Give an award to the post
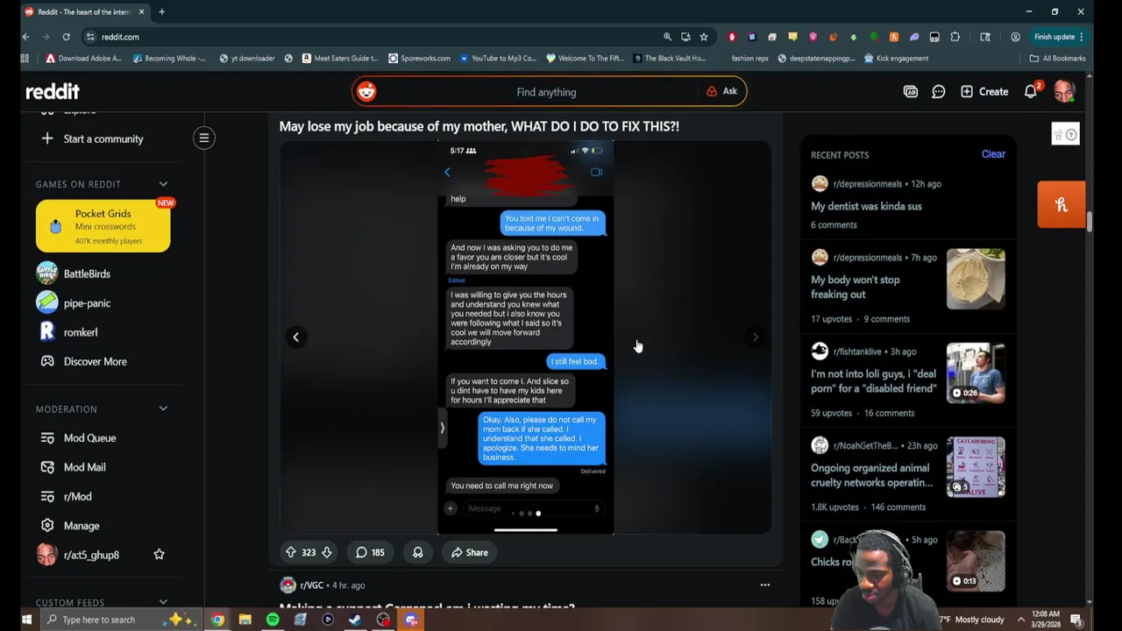1122x631 pixels. [418, 552]
